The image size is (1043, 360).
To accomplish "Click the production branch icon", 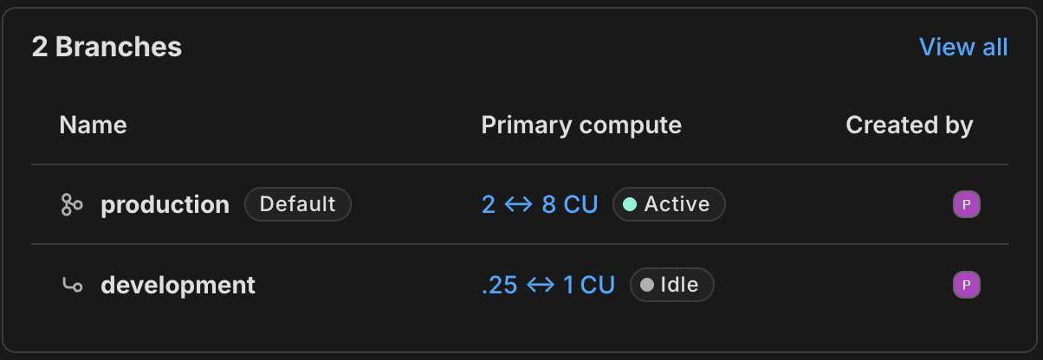I will click(71, 205).
